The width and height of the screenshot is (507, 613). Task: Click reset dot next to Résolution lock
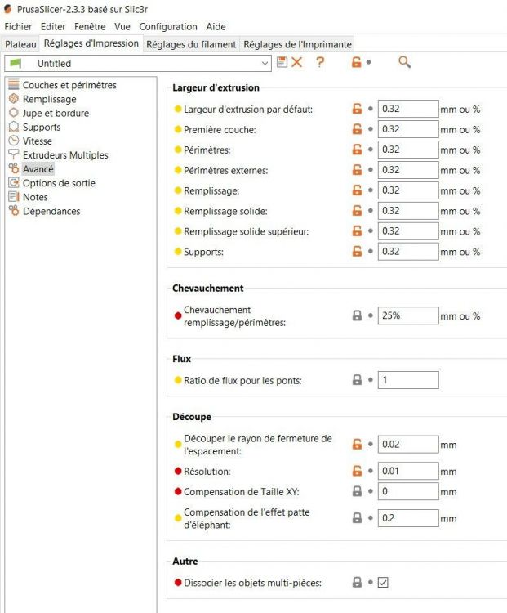coord(371,471)
